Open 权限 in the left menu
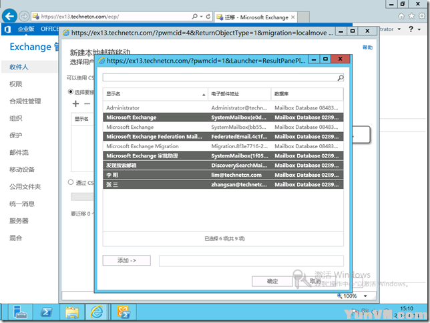The image size is (430, 323). pos(15,84)
